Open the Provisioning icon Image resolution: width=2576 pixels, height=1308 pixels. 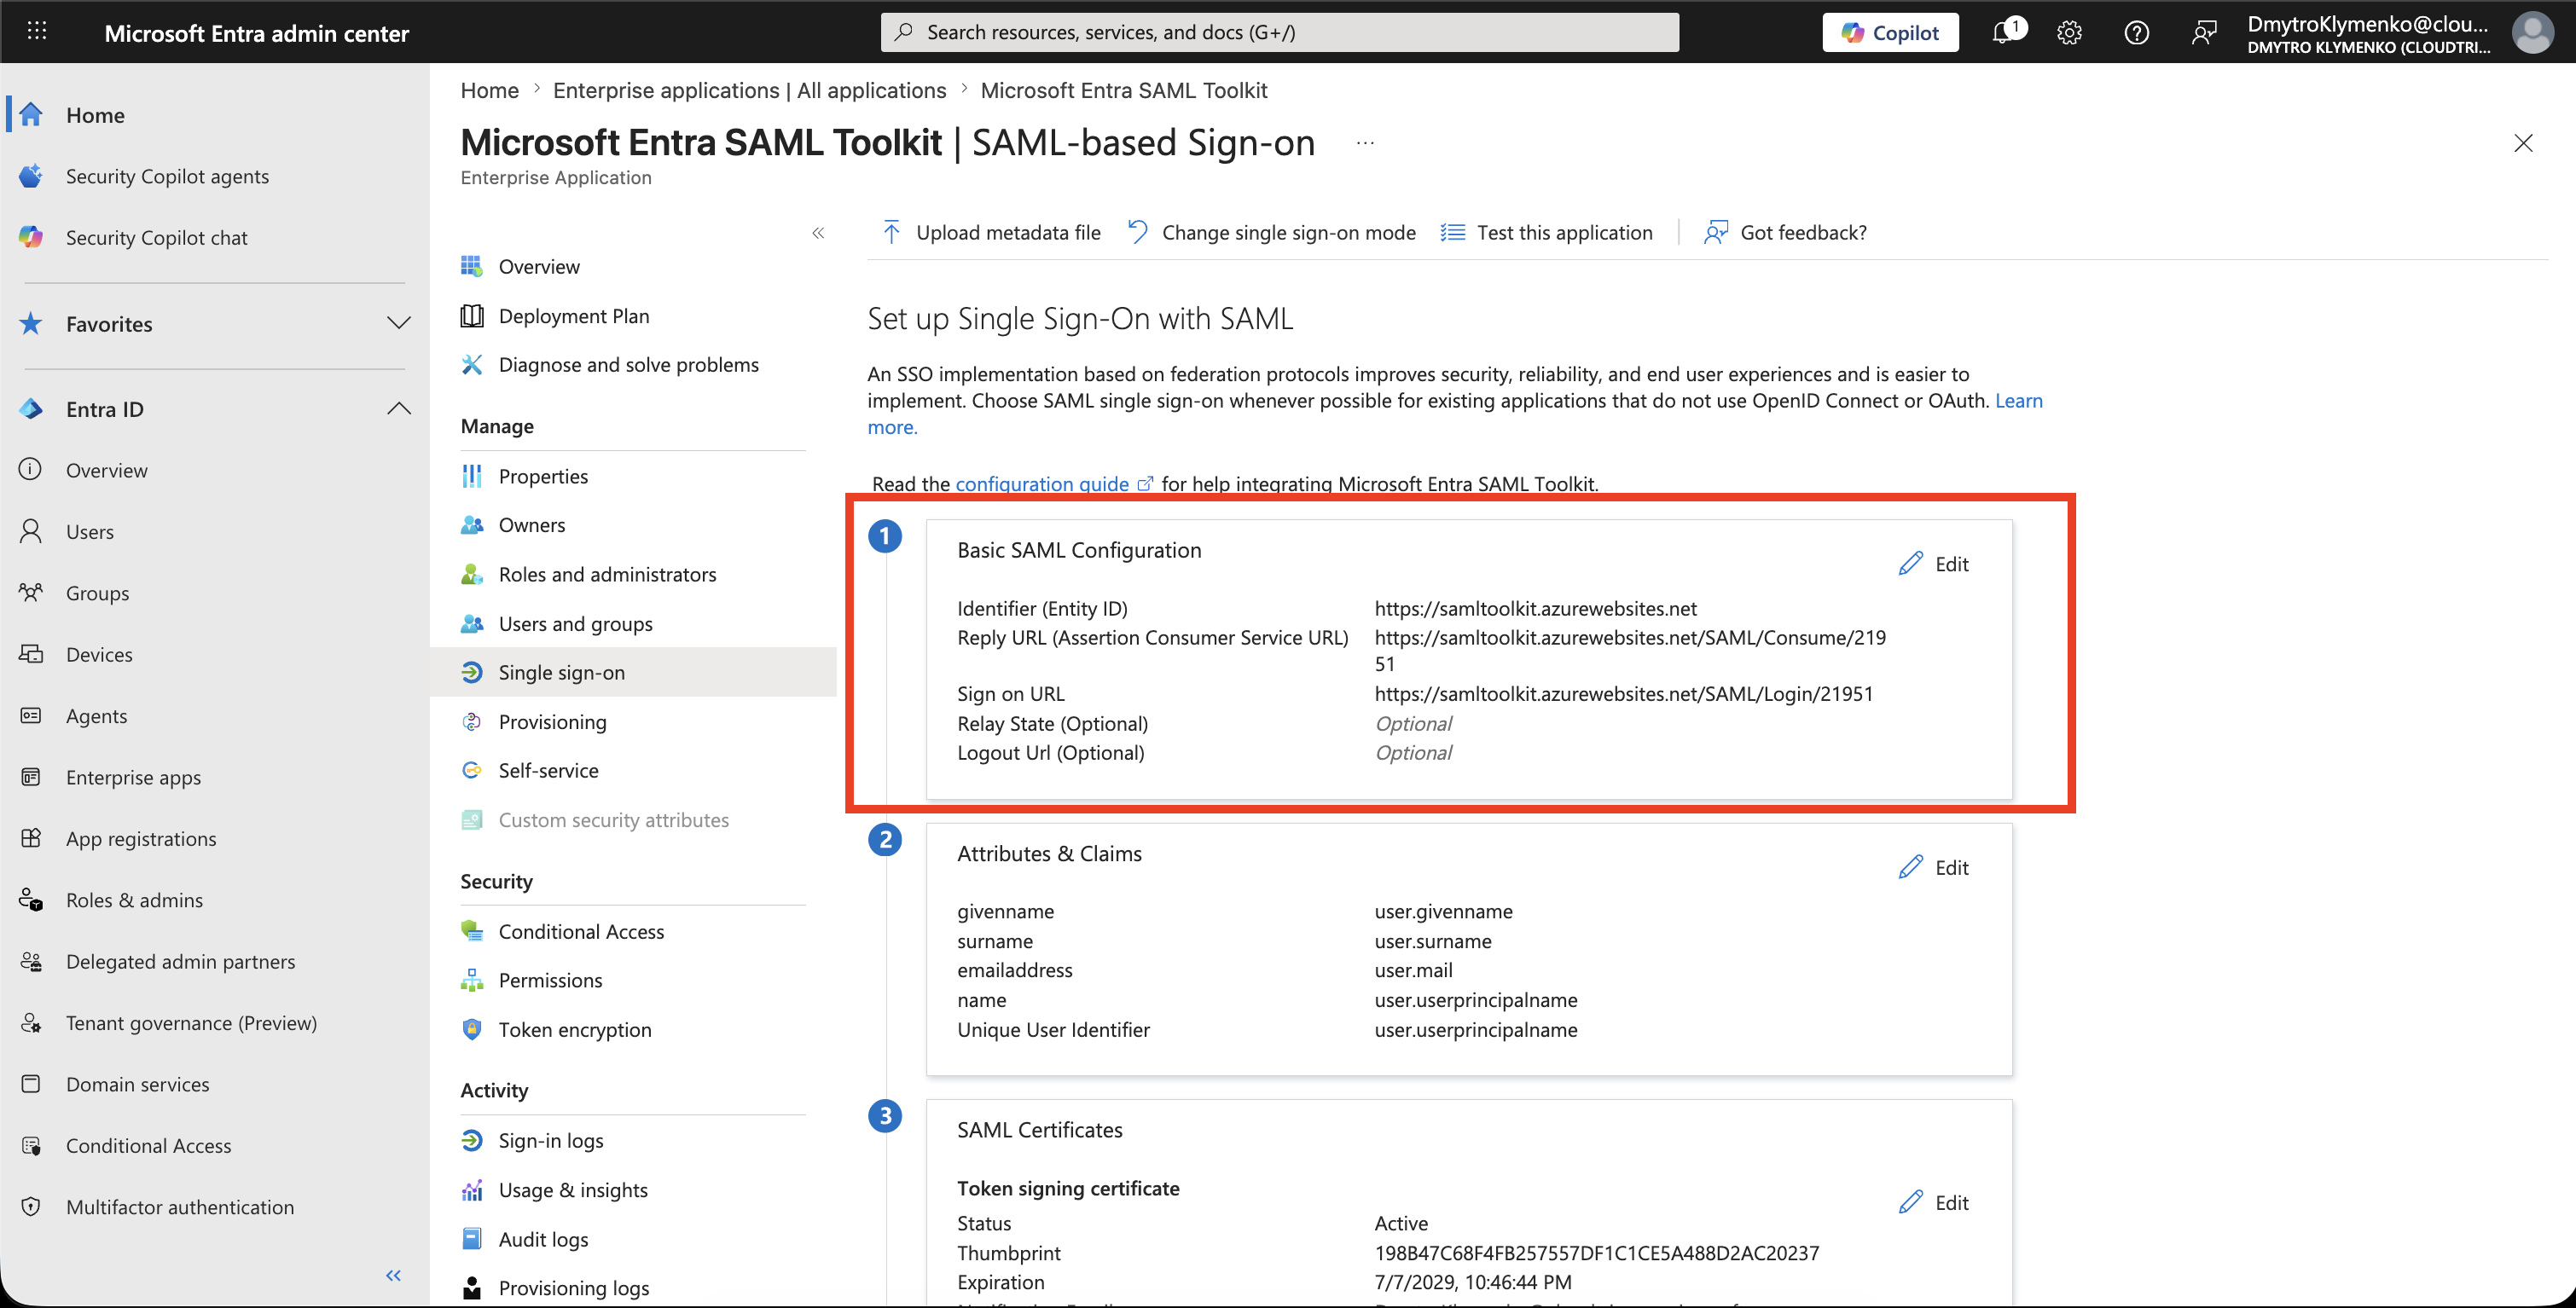point(472,721)
